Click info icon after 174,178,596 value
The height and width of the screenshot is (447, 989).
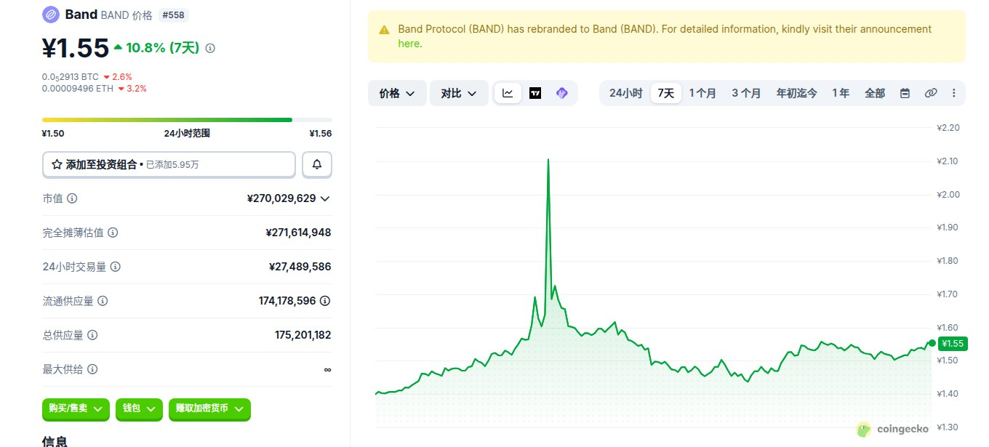[x=326, y=301]
